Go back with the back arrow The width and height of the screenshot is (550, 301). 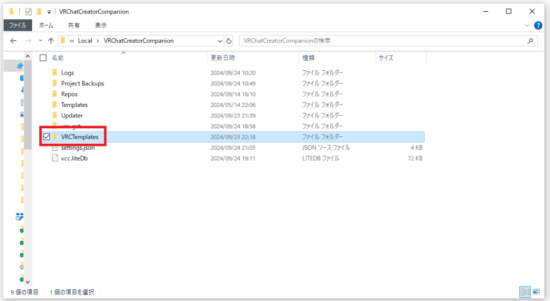pos(13,41)
